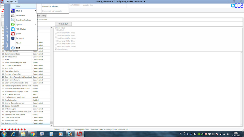Click the RU language indicator

[181, 134]
